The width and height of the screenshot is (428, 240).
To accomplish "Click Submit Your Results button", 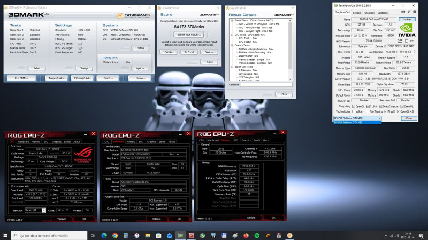I will 189,35.
